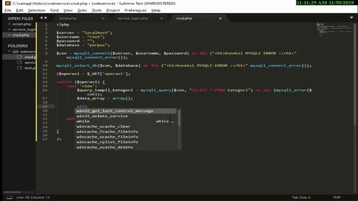The width and height of the screenshot is (358, 201).
Task: Toggle the sidebar panel switcher icon
Action: pyautogui.click(x=9, y=198)
